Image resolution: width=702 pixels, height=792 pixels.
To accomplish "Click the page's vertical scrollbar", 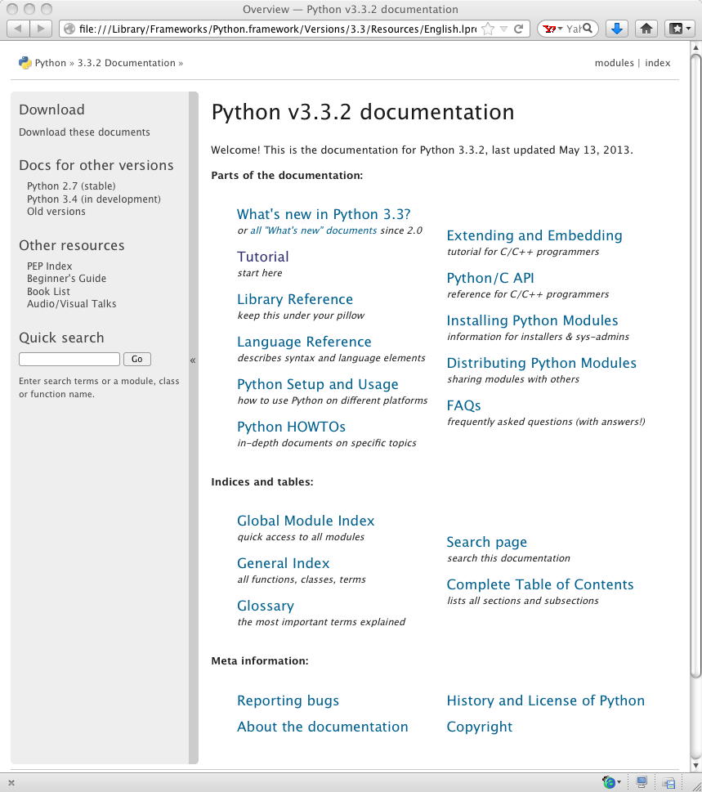I will (x=695, y=368).
